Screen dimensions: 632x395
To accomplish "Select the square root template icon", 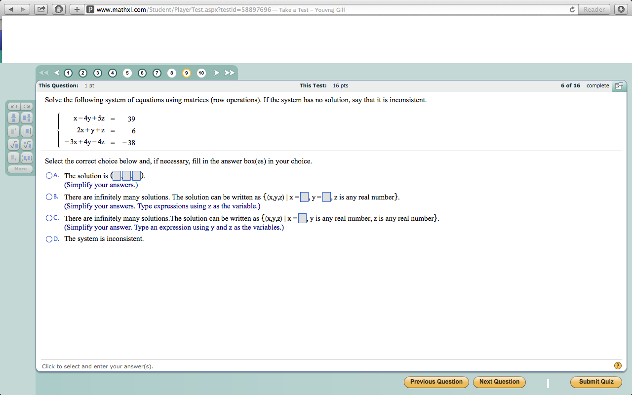I will 13,144.
